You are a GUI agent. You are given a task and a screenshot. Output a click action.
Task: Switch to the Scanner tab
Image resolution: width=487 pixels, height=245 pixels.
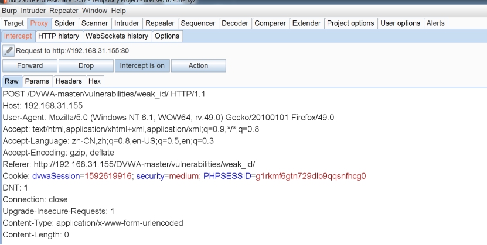click(x=94, y=23)
